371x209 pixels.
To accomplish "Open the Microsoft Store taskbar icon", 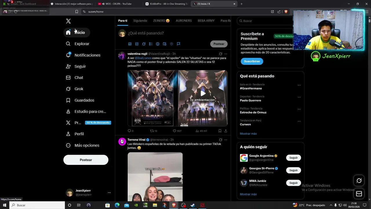I will click(x=108, y=205).
